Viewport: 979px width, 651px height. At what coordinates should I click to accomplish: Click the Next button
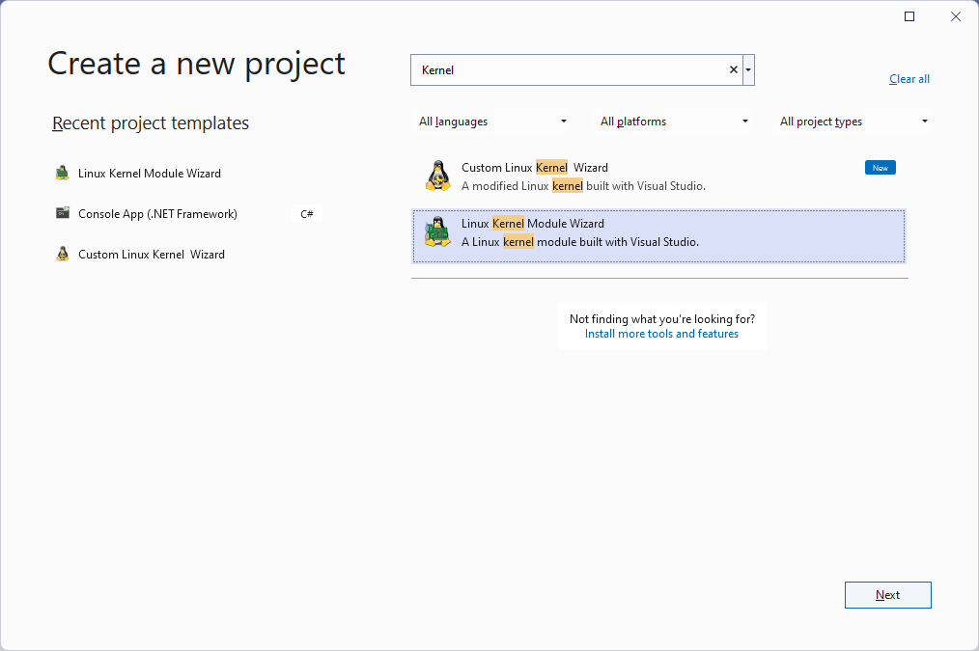[888, 595]
